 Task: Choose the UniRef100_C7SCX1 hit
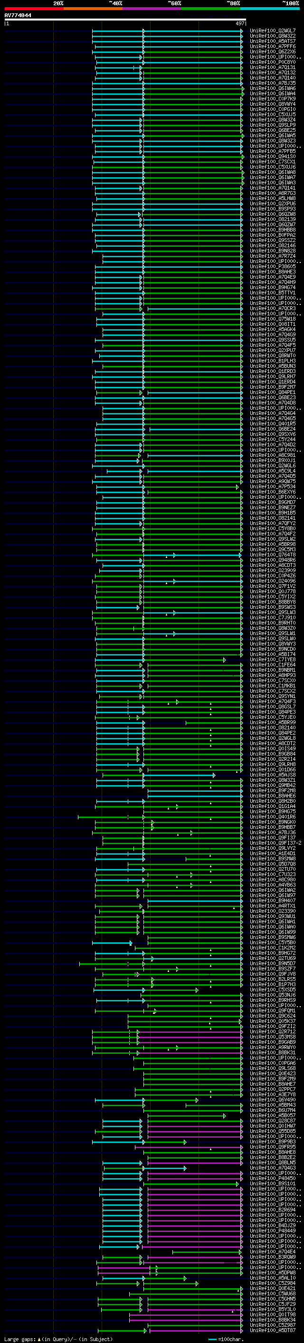(272, 162)
